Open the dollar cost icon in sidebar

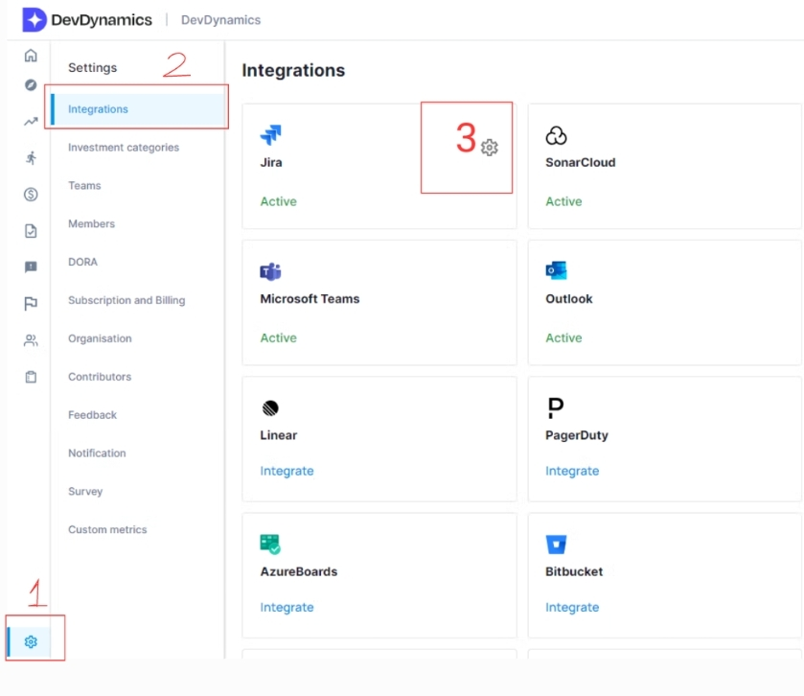click(x=31, y=195)
